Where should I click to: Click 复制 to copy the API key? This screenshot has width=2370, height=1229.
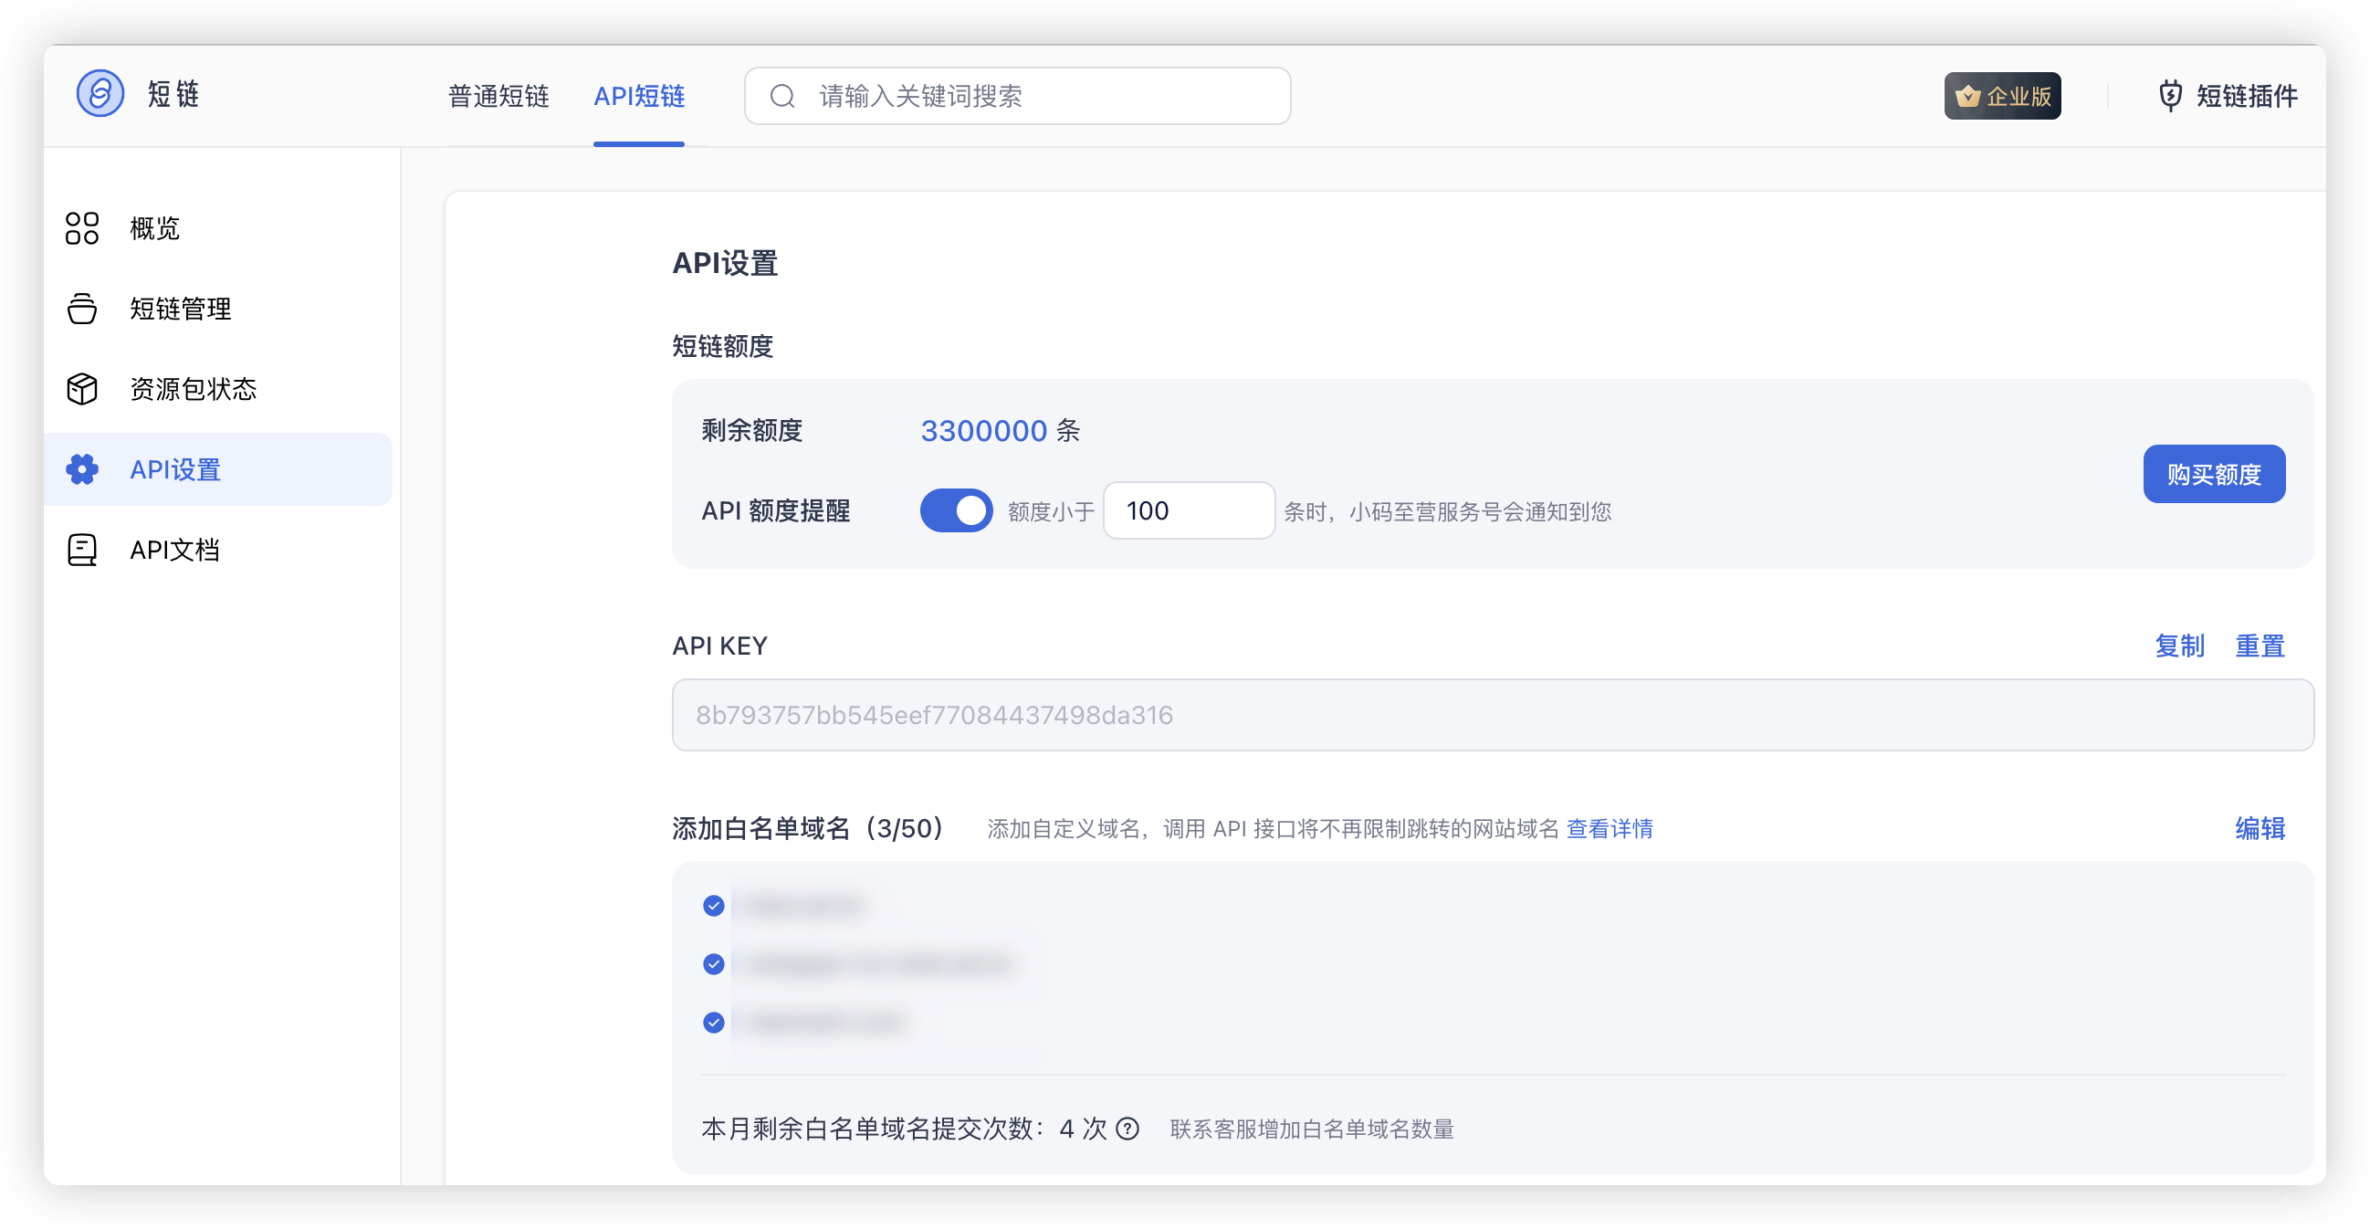point(2178,646)
